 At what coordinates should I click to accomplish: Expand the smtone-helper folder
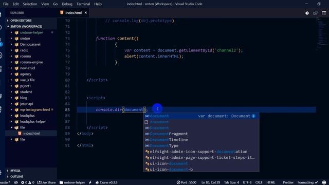tap(31, 32)
